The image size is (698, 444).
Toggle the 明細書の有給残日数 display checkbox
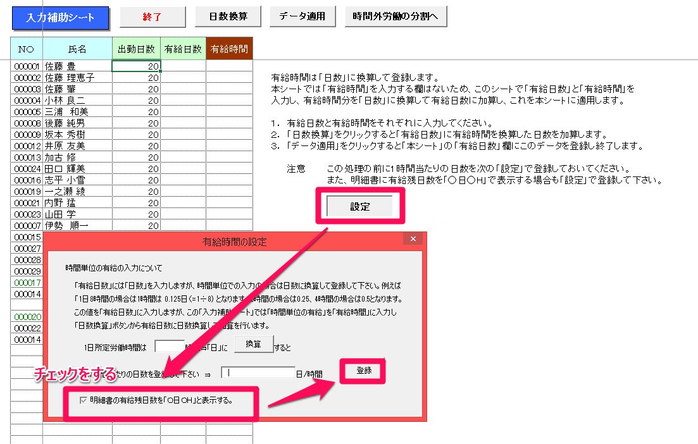(84, 400)
